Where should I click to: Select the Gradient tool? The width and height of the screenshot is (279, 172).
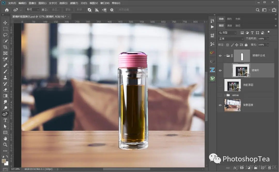pos(5,96)
